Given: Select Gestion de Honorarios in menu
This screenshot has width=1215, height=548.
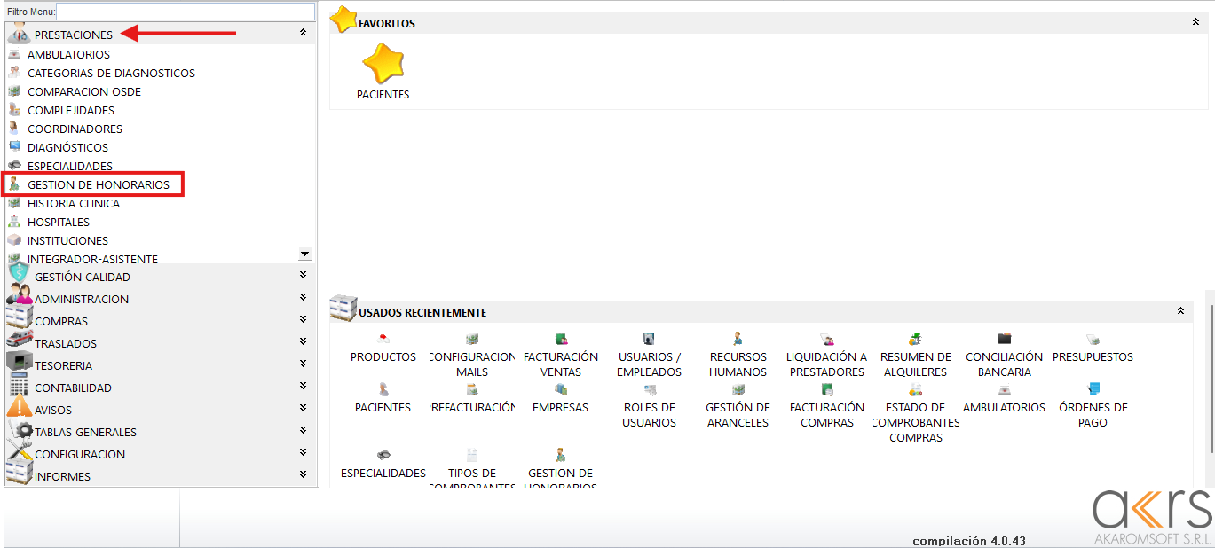Looking at the screenshot, I should tap(98, 184).
